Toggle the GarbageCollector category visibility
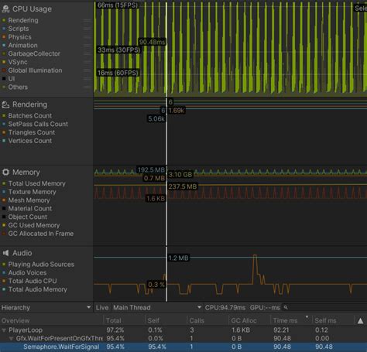 click(x=4, y=53)
